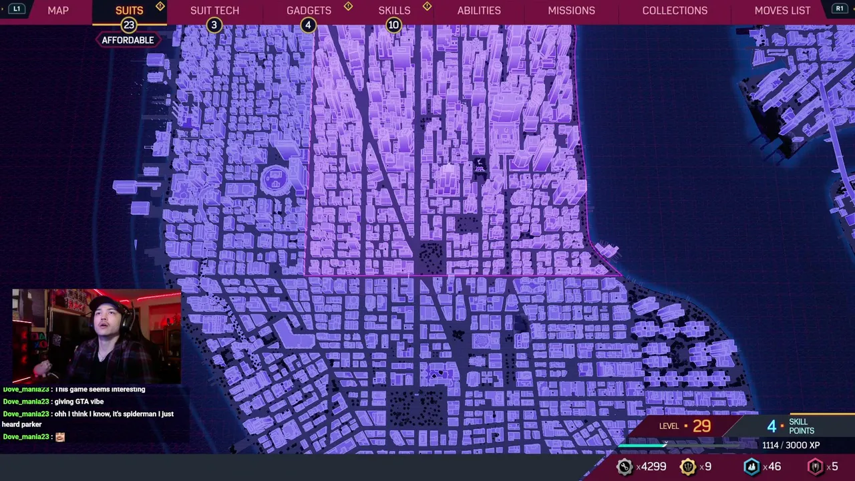This screenshot has height=481, width=855.
Task: Open the GADGETS tab
Action: (x=309, y=11)
